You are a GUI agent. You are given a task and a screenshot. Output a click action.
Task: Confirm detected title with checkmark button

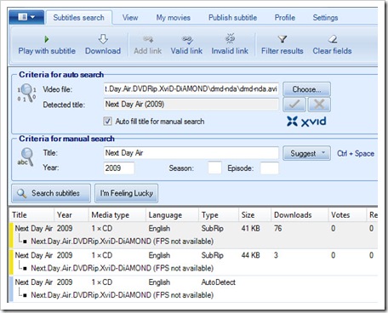click(x=294, y=105)
